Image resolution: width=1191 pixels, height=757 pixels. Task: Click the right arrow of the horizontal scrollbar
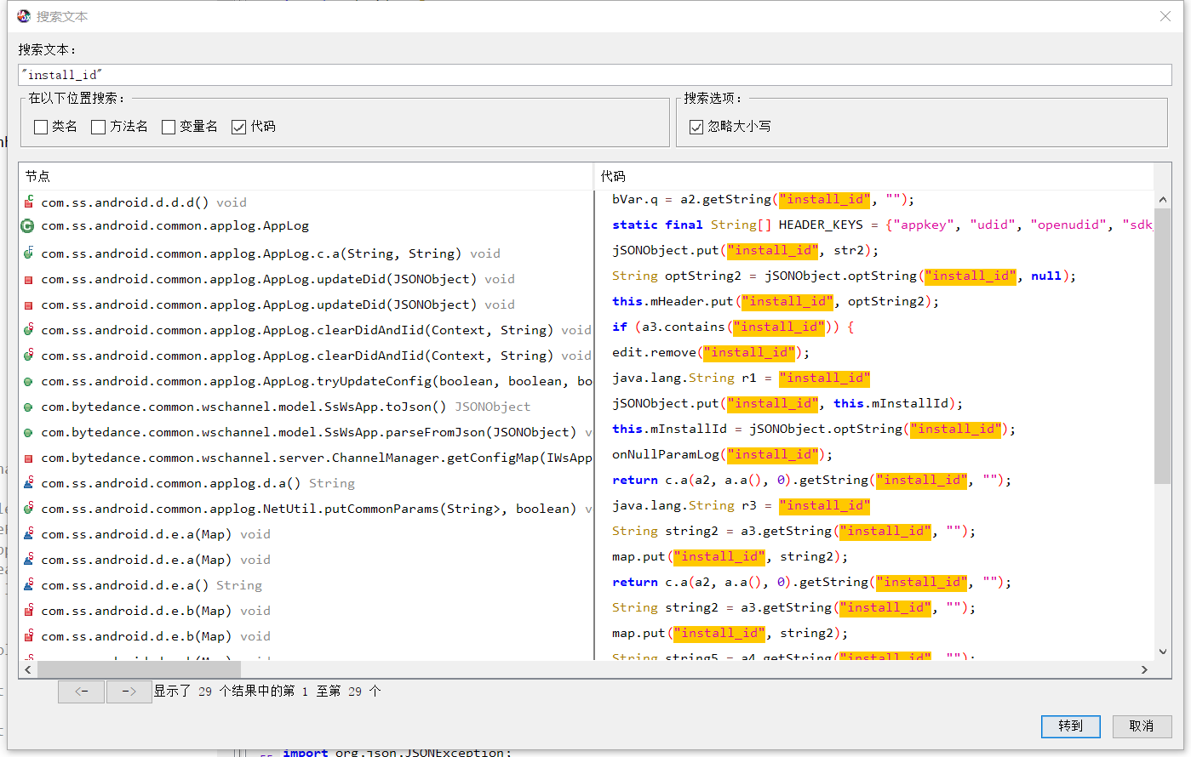click(x=1144, y=669)
